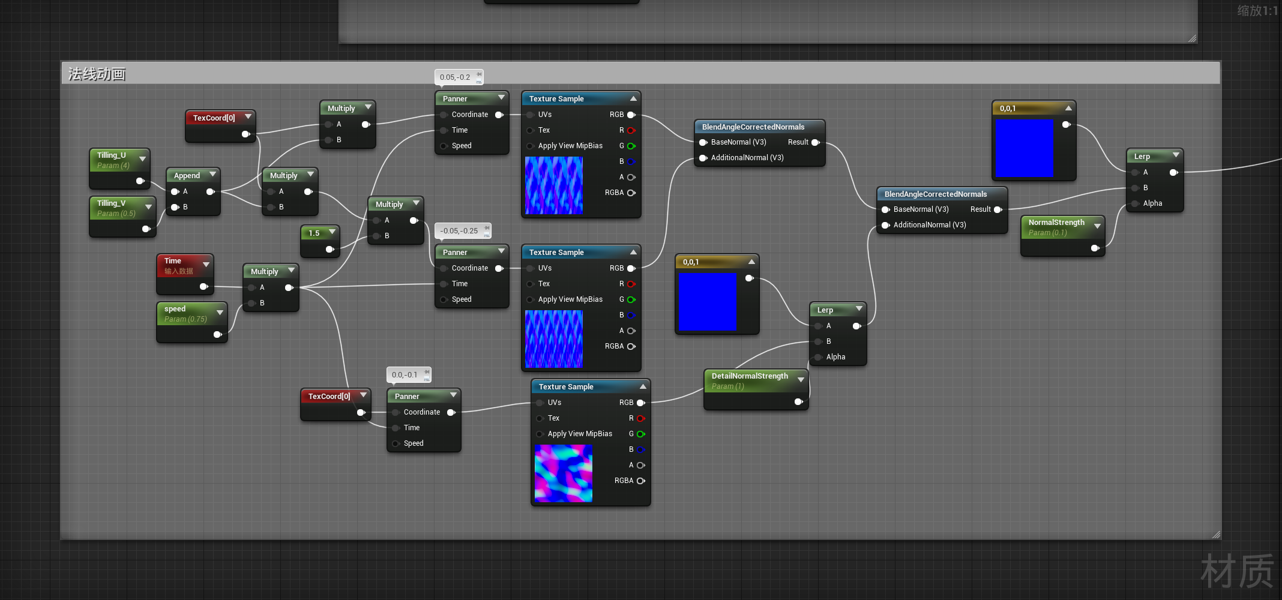Select the NormalStrength node title

(1056, 223)
